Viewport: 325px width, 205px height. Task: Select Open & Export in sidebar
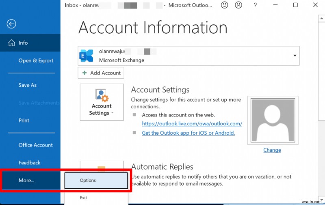coord(36,60)
